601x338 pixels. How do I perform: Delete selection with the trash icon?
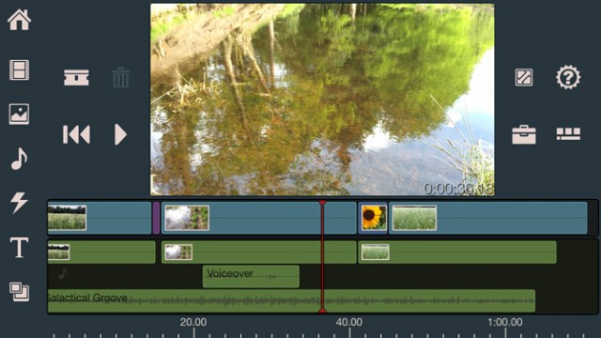click(120, 77)
